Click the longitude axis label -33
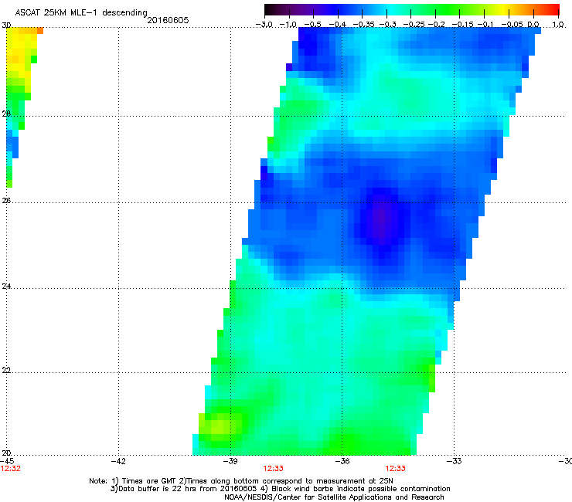The height and width of the screenshot is (502, 572). coord(455,461)
